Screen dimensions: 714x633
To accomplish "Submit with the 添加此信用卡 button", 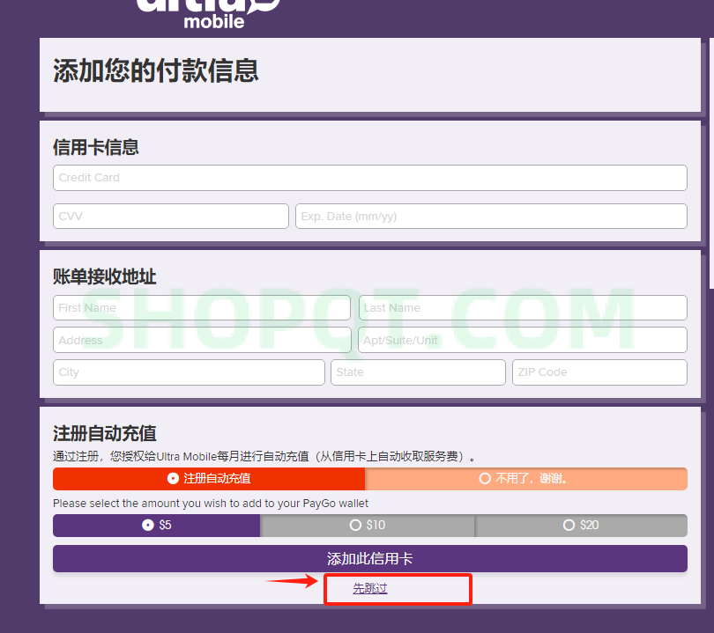I will [x=369, y=559].
